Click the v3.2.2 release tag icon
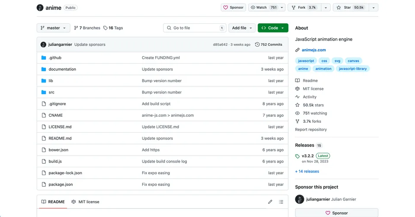 click(297, 156)
